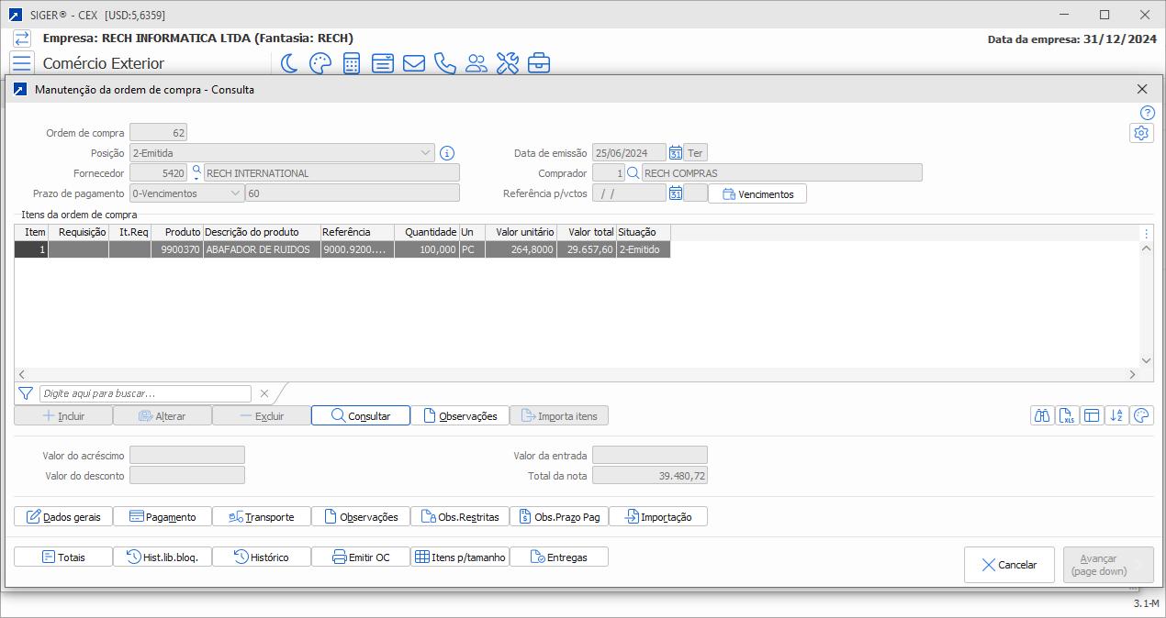Screen dimensions: 1166x618
Task: Open the briefcase icon in the toolbar
Action: click(x=539, y=63)
